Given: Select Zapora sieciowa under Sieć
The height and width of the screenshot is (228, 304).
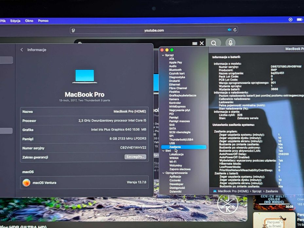Looking at the screenshot, I should click(x=180, y=169).
